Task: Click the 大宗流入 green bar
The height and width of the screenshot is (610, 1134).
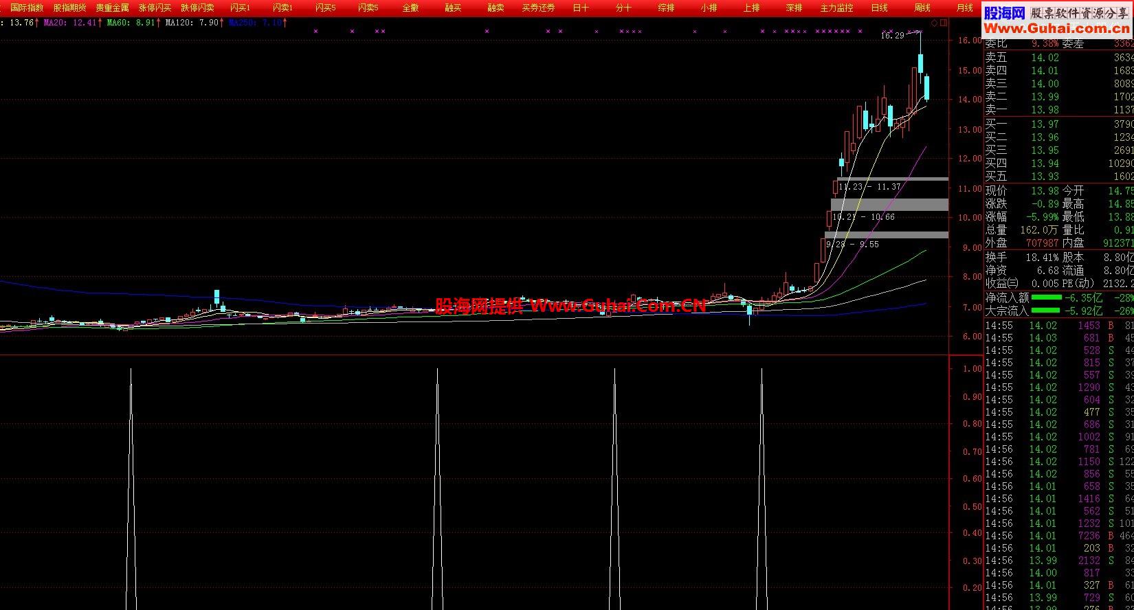Action: coord(1047,310)
